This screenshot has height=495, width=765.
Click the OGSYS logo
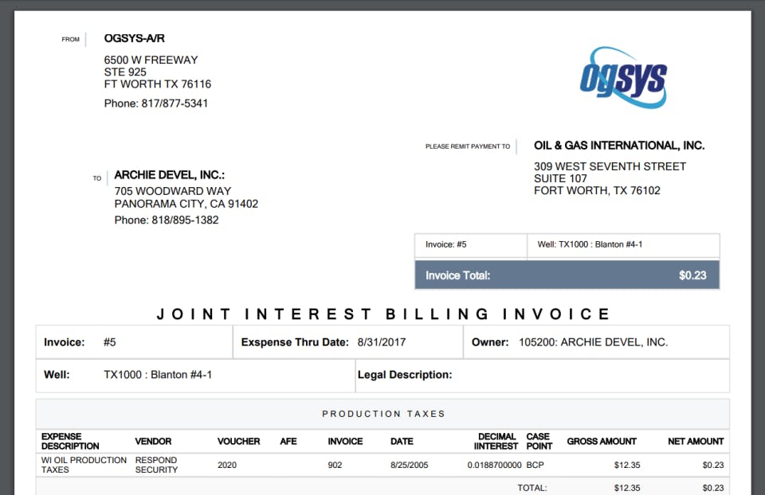point(623,77)
